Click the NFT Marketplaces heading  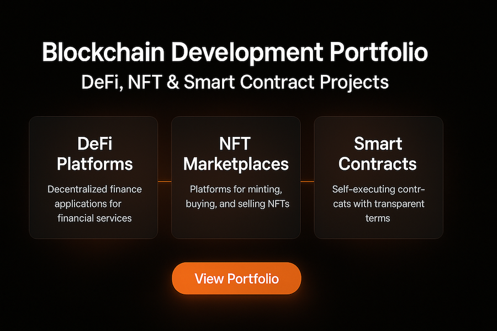[236, 154]
